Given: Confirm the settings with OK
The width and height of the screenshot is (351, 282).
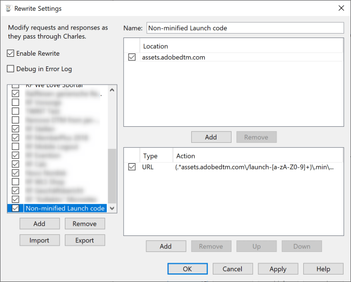Looking at the screenshot, I should tap(187, 269).
